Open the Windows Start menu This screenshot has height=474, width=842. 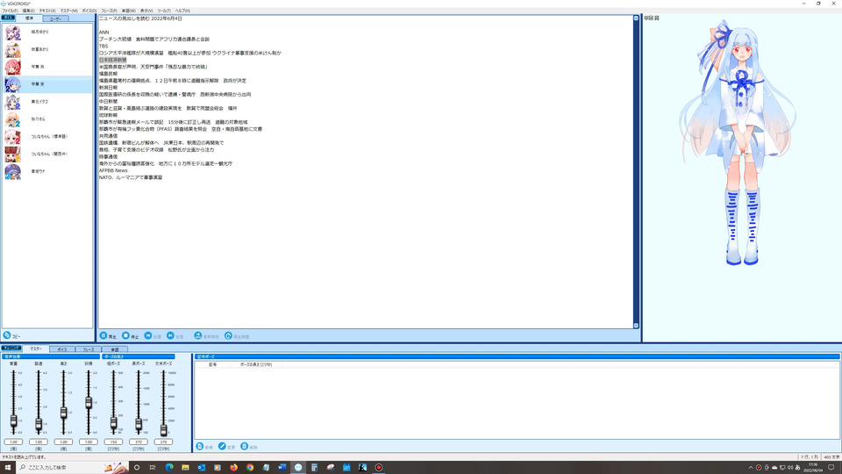(x=8, y=468)
